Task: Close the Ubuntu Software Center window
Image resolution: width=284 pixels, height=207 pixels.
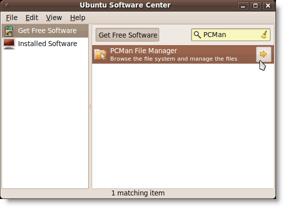Action: tap(268, 6)
